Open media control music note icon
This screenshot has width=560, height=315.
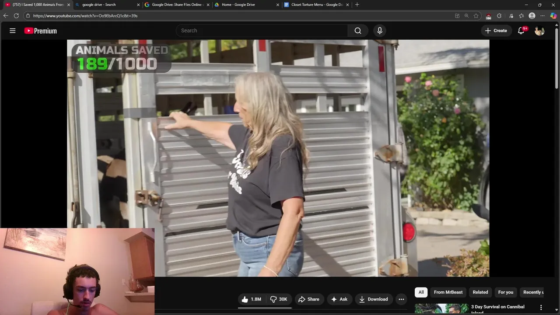pyautogui.click(x=511, y=16)
